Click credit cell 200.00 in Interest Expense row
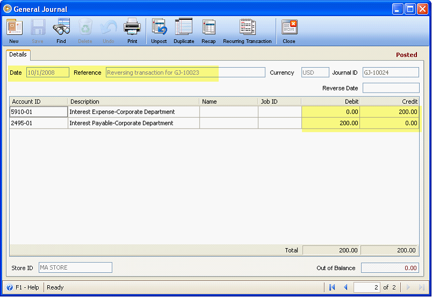 click(x=389, y=112)
